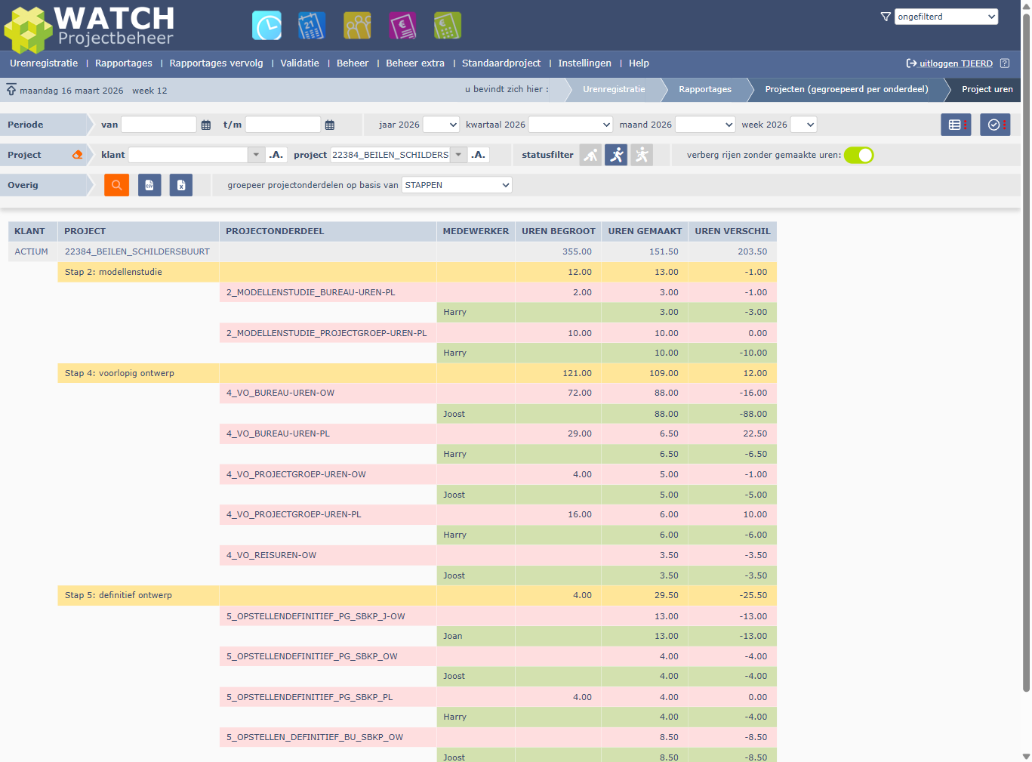
Task: Clear project filter with eraser icon
Action: click(x=77, y=155)
